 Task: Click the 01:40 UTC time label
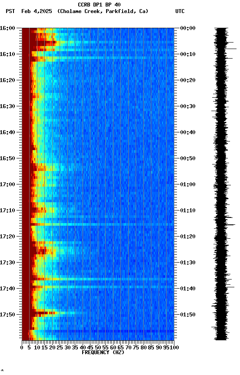click(x=188, y=289)
